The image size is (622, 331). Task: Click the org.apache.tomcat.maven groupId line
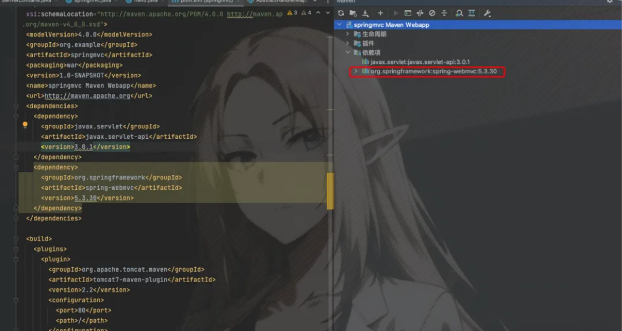126,269
